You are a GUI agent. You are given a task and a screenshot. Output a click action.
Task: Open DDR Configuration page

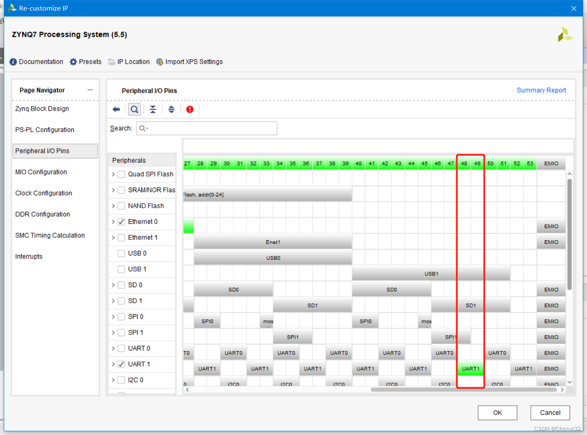43,214
